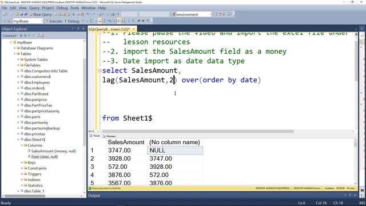
Task: Collapse the dbo.Sheet1$ table node
Action: 18,140
